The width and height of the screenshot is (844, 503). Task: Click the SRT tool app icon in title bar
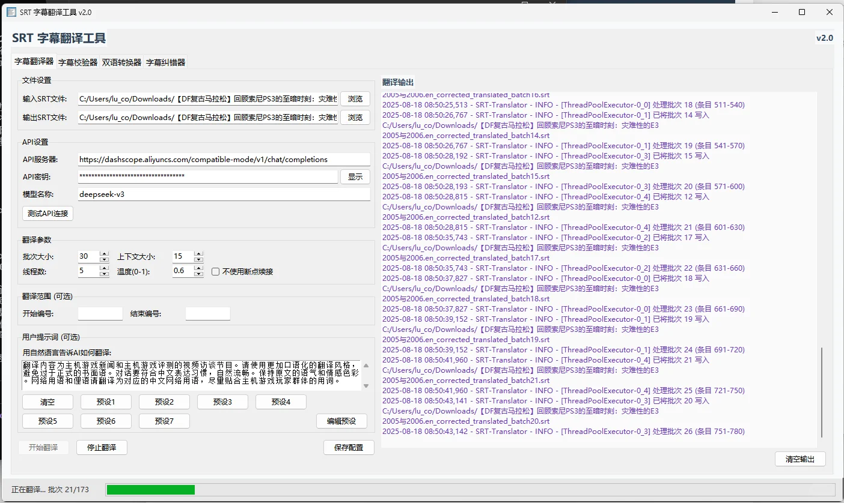(11, 12)
